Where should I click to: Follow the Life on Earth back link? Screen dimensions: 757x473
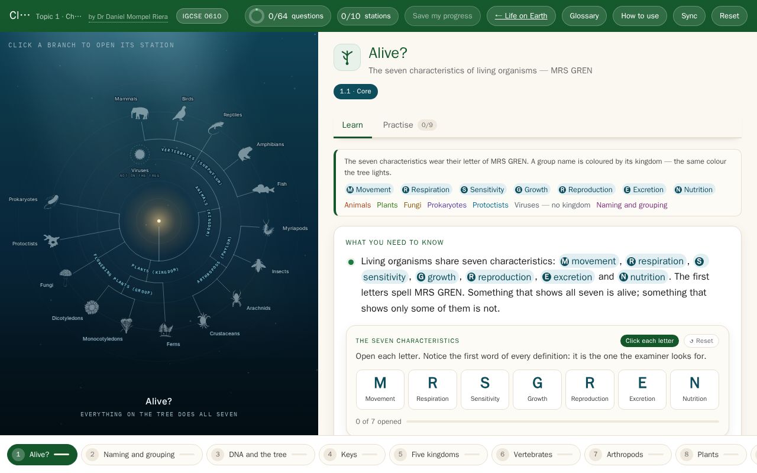[x=521, y=16]
